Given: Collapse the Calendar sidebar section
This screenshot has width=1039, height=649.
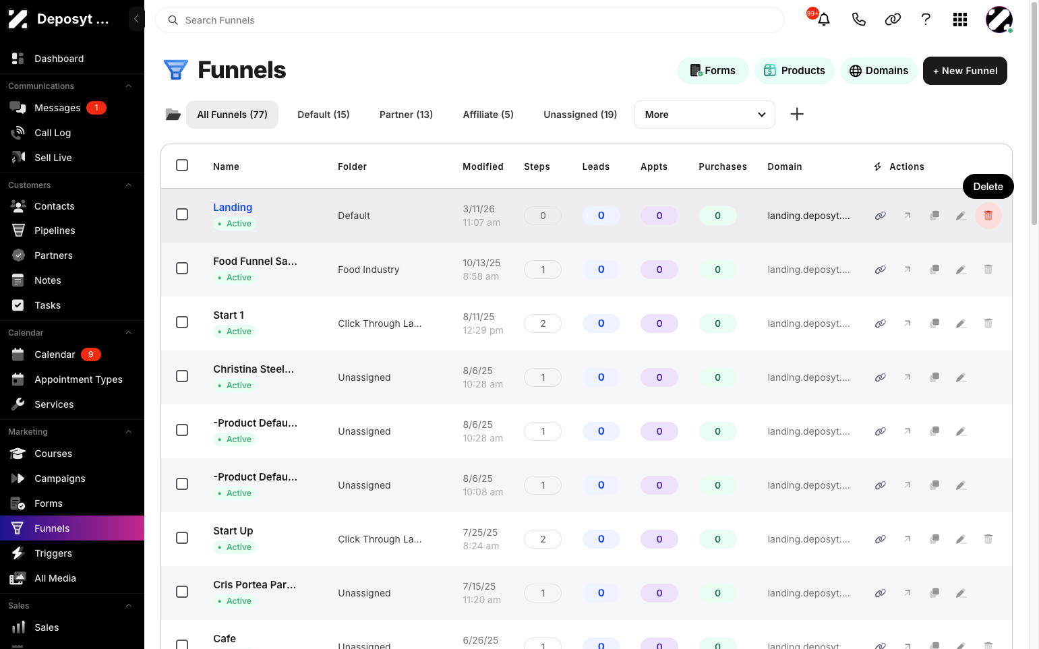Looking at the screenshot, I should [x=128, y=333].
